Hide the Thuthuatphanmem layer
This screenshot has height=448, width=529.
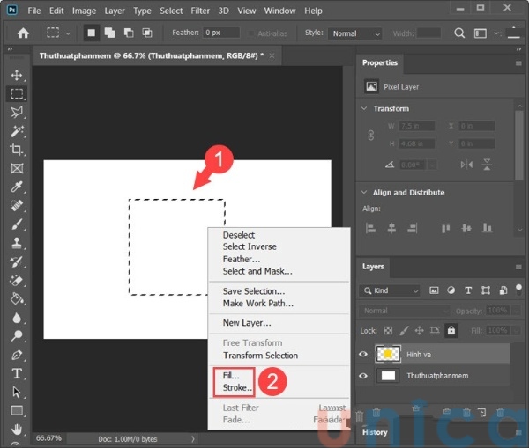[363, 375]
